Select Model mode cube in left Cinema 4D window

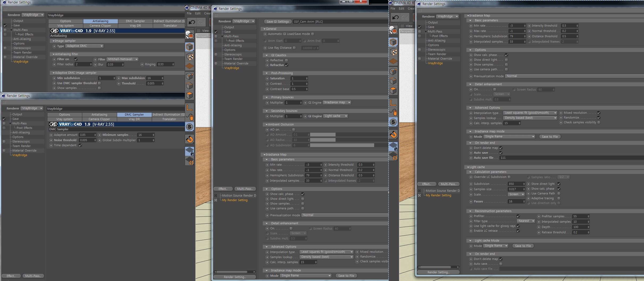[190, 47]
